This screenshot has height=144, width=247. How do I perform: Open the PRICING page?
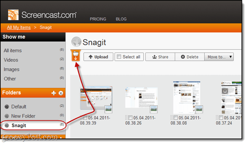point(98,19)
